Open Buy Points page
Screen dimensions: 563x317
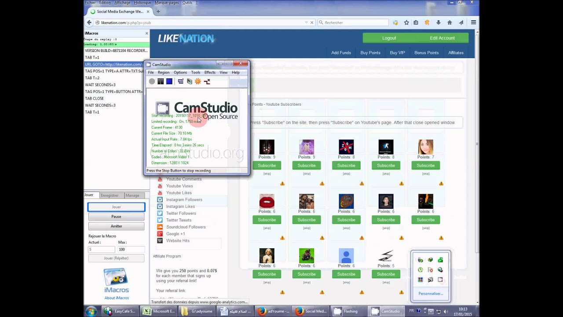[x=370, y=53]
